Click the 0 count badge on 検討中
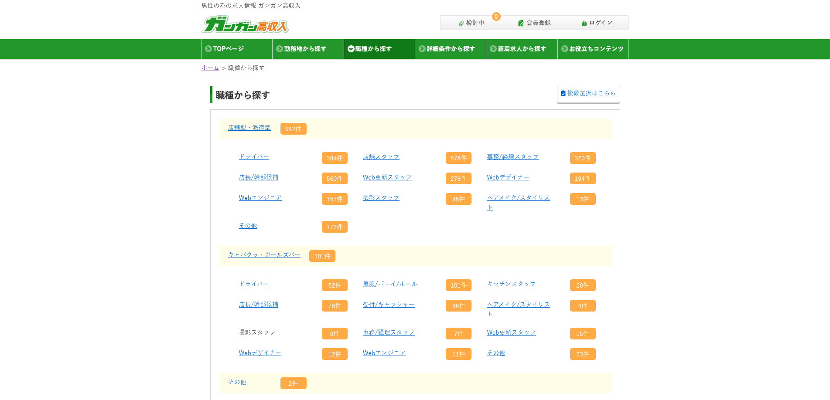Image resolution: width=830 pixels, height=400 pixels. (496, 17)
